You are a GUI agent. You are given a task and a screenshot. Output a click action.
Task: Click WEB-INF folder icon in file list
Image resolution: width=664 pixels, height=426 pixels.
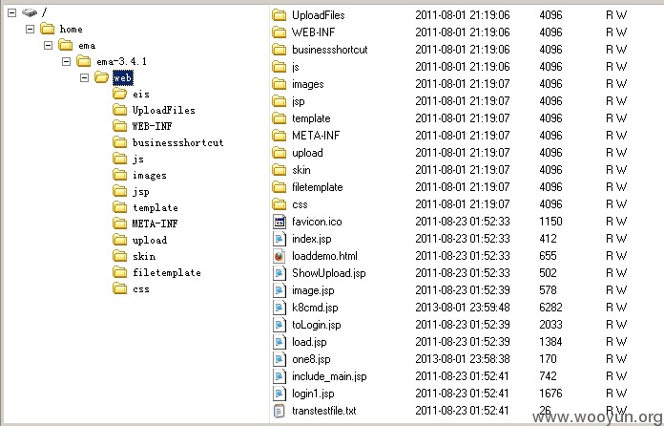coord(280,32)
